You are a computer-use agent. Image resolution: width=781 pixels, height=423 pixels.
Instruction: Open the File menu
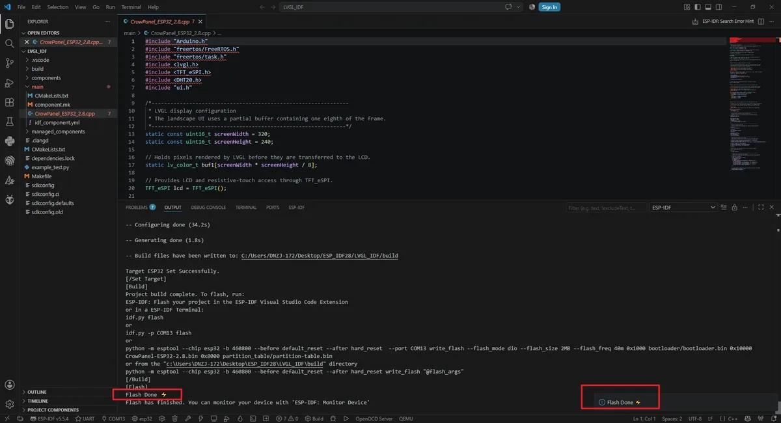(x=21, y=7)
